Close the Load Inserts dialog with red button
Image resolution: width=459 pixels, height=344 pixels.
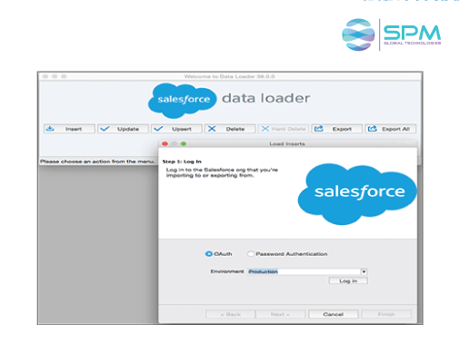pos(165,143)
